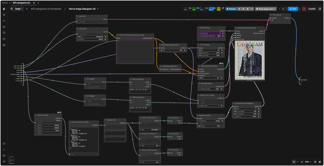
Task: Open the Workflows sidebar icon
Action: click(x=4, y=33)
